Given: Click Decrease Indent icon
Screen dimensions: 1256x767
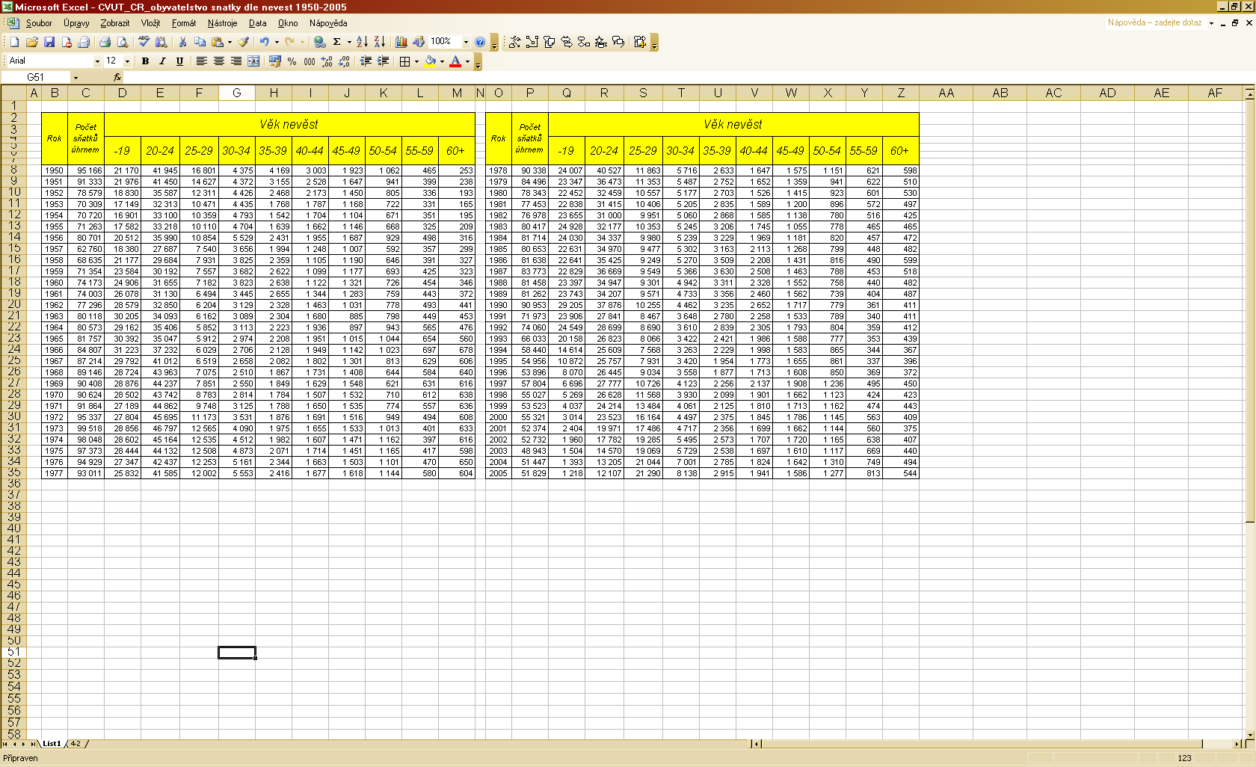Looking at the screenshot, I should tap(366, 61).
